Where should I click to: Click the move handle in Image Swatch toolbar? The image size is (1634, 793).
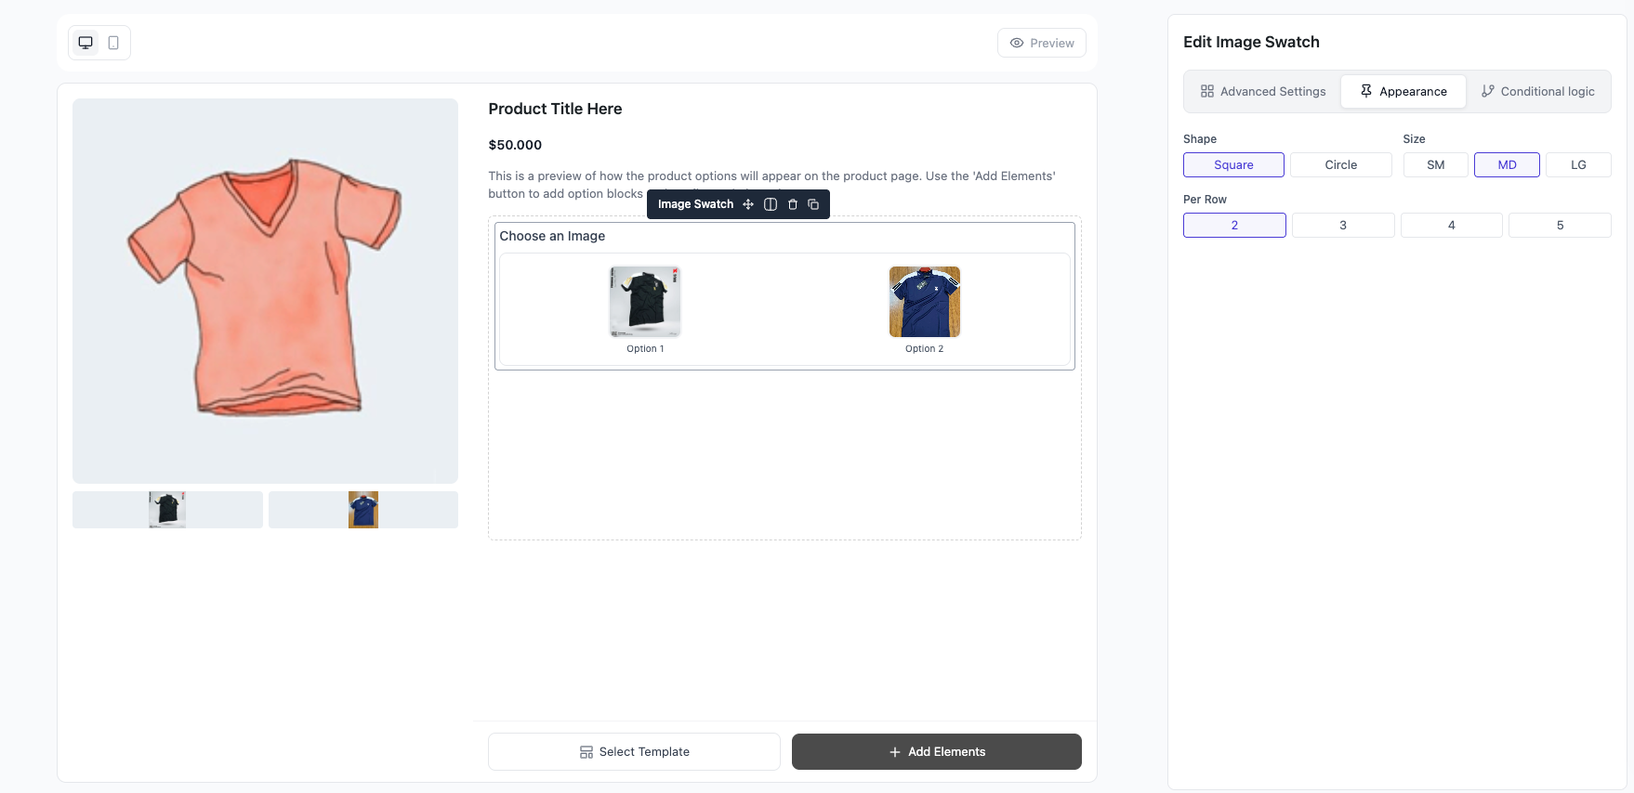(748, 204)
